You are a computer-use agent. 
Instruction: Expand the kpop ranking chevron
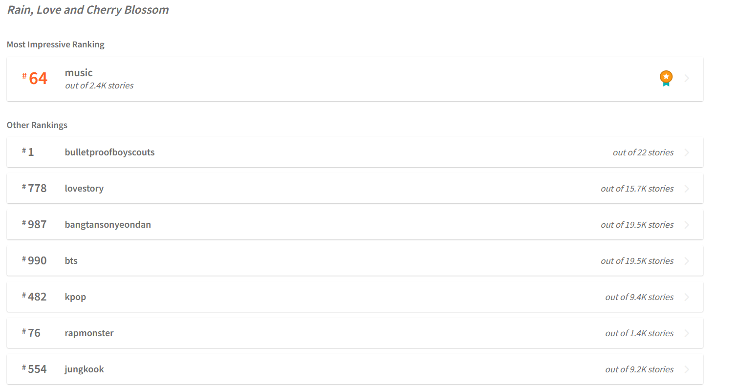click(687, 297)
